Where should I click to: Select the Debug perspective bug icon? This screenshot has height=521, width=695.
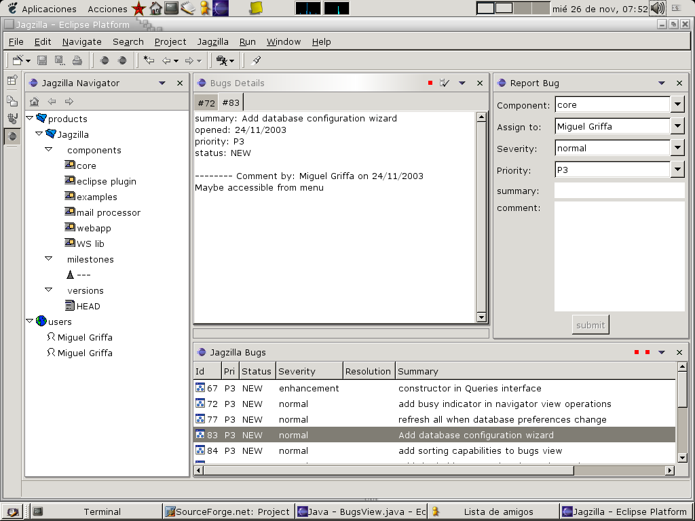(x=12, y=118)
